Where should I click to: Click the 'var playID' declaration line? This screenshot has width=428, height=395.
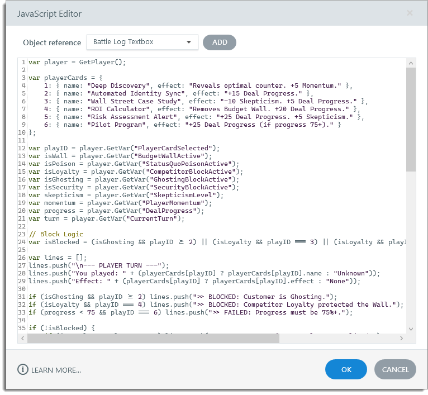pyautogui.click(x=124, y=148)
